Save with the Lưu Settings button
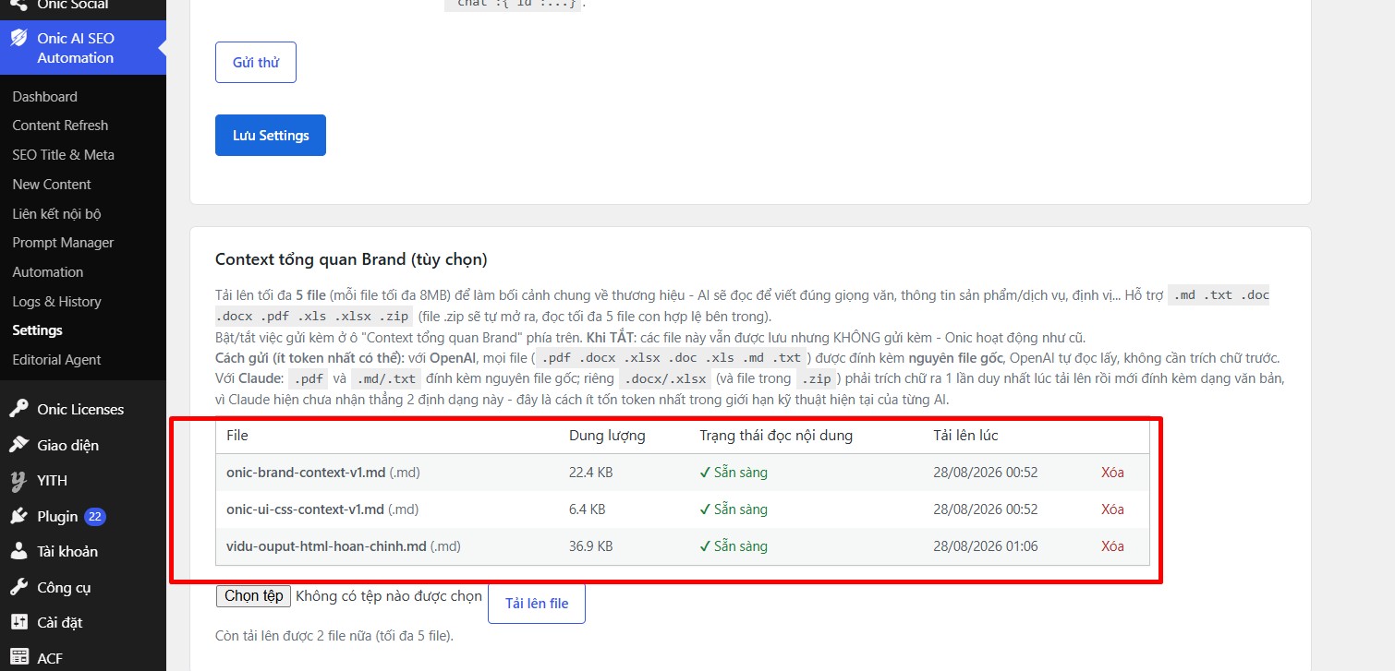Image resolution: width=1395 pixels, height=671 pixels. tap(271, 136)
